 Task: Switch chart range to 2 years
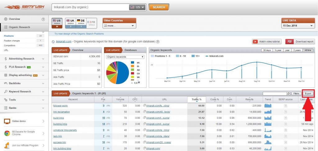coord(297,50)
